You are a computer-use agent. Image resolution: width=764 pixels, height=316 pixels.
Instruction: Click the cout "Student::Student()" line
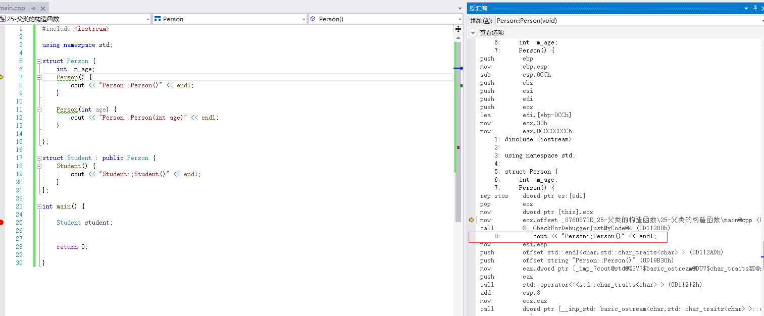click(136, 174)
